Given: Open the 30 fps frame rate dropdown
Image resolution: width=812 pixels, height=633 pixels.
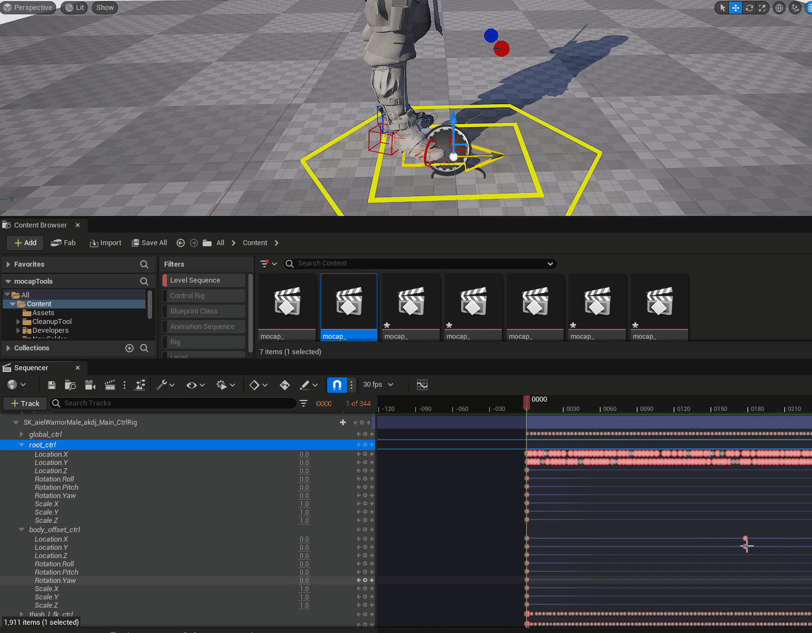Looking at the screenshot, I should [x=378, y=385].
